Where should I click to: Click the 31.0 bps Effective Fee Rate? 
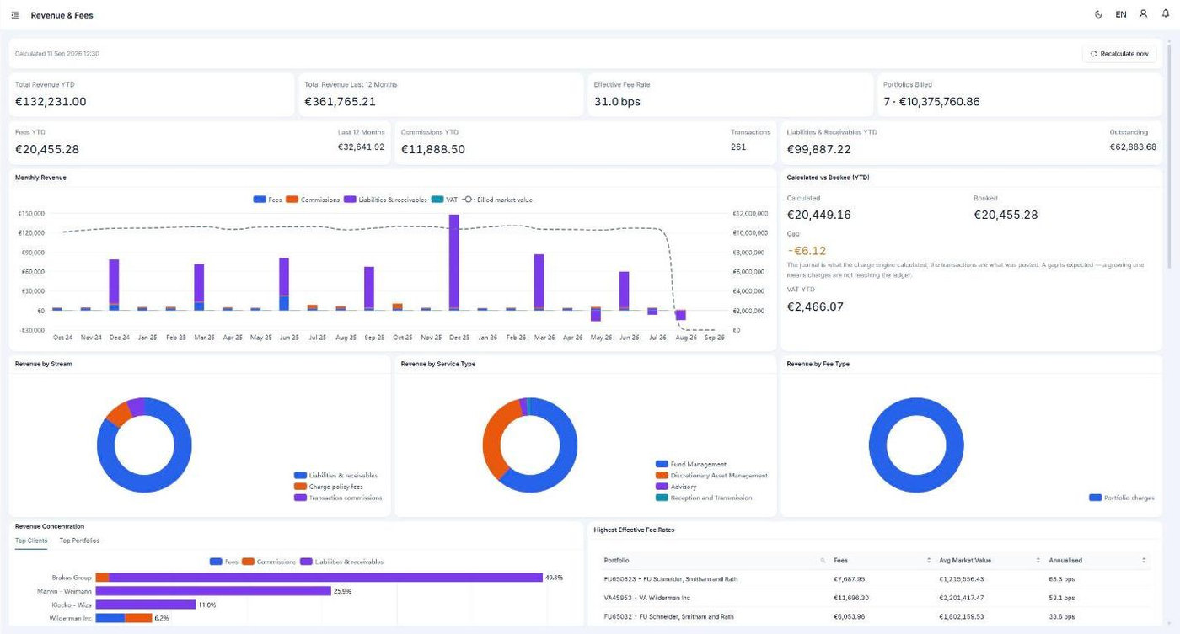(x=617, y=102)
